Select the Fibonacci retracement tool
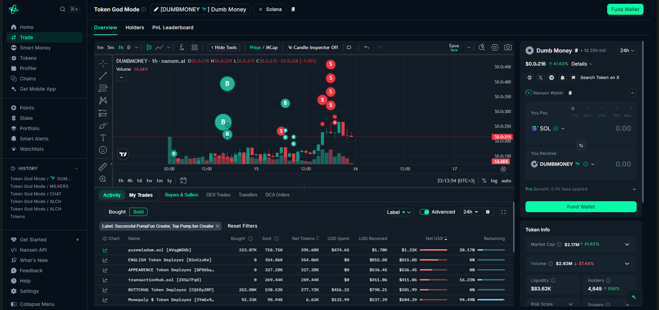 [103, 88]
